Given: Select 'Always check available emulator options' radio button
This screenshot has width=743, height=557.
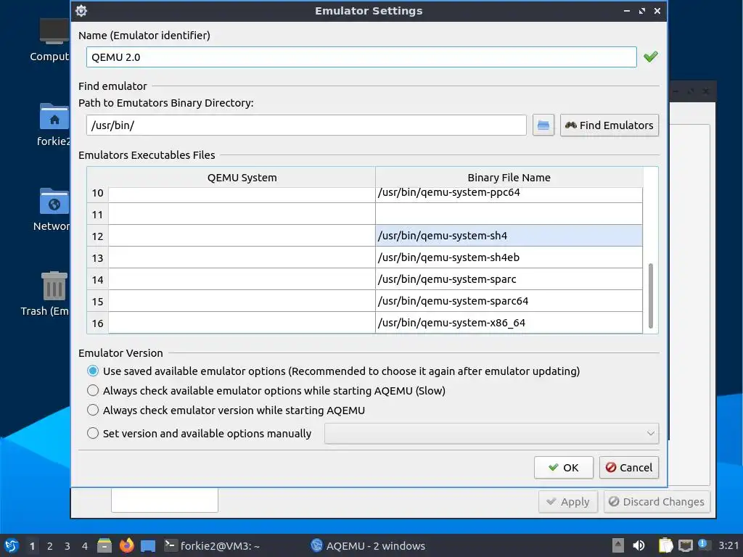Looking at the screenshot, I should click(x=93, y=391).
